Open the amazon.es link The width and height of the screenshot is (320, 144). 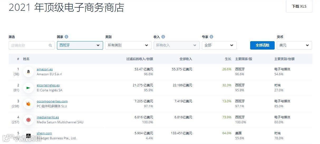[x=45, y=69]
